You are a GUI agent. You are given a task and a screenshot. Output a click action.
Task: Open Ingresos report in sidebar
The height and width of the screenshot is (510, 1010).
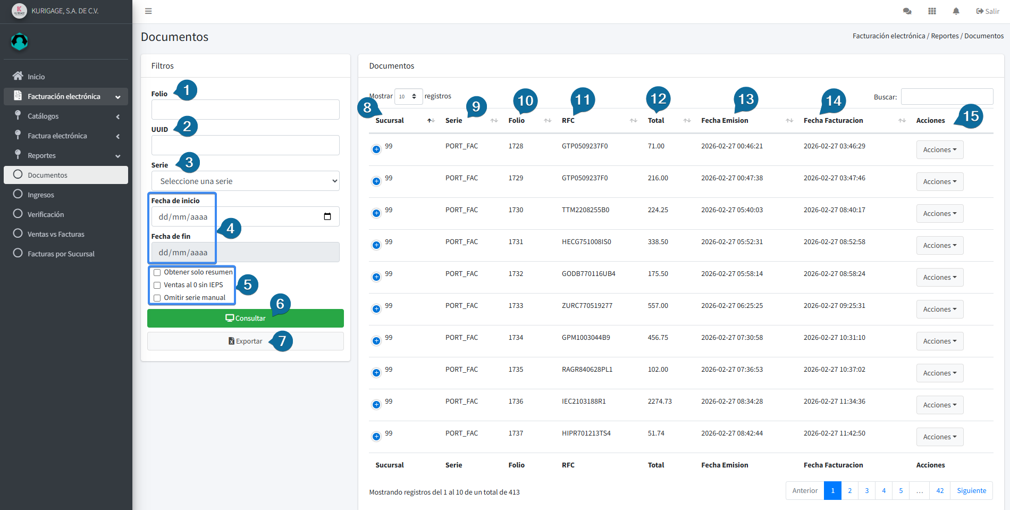point(41,195)
